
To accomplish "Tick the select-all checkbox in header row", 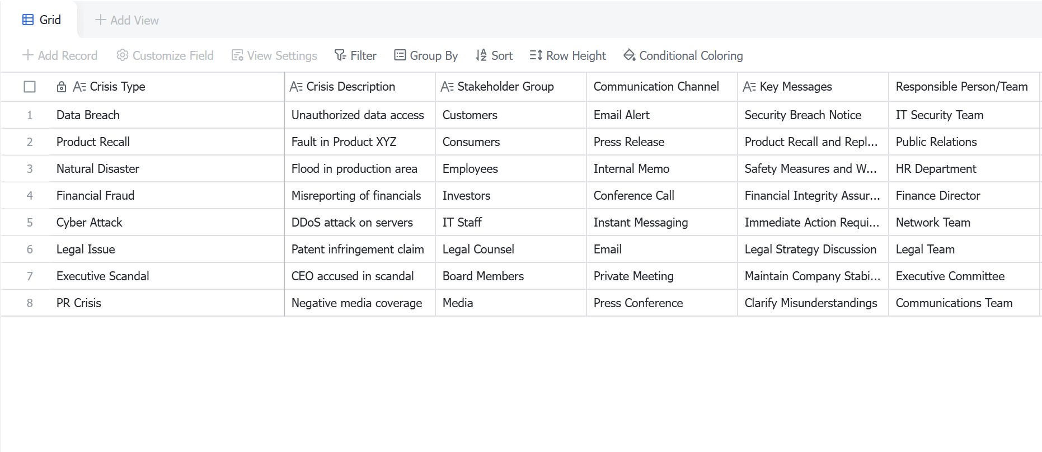I will pos(30,87).
